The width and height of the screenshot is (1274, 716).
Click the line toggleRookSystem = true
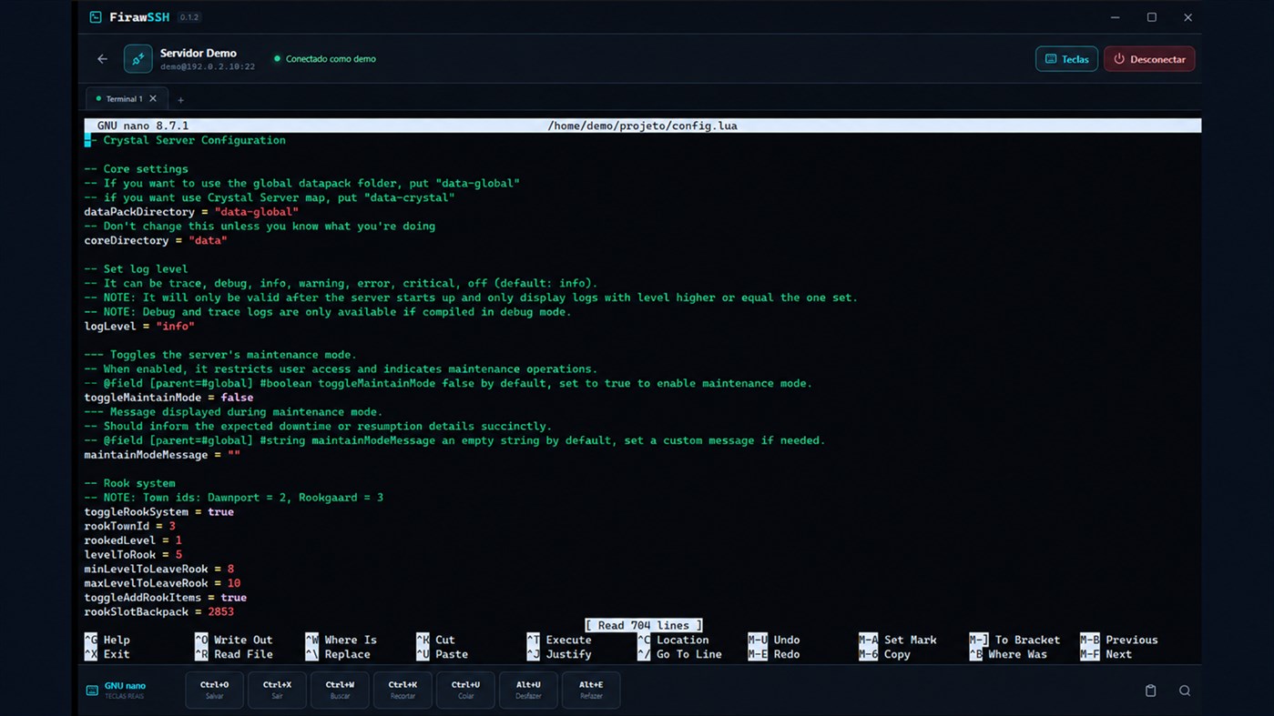click(159, 512)
